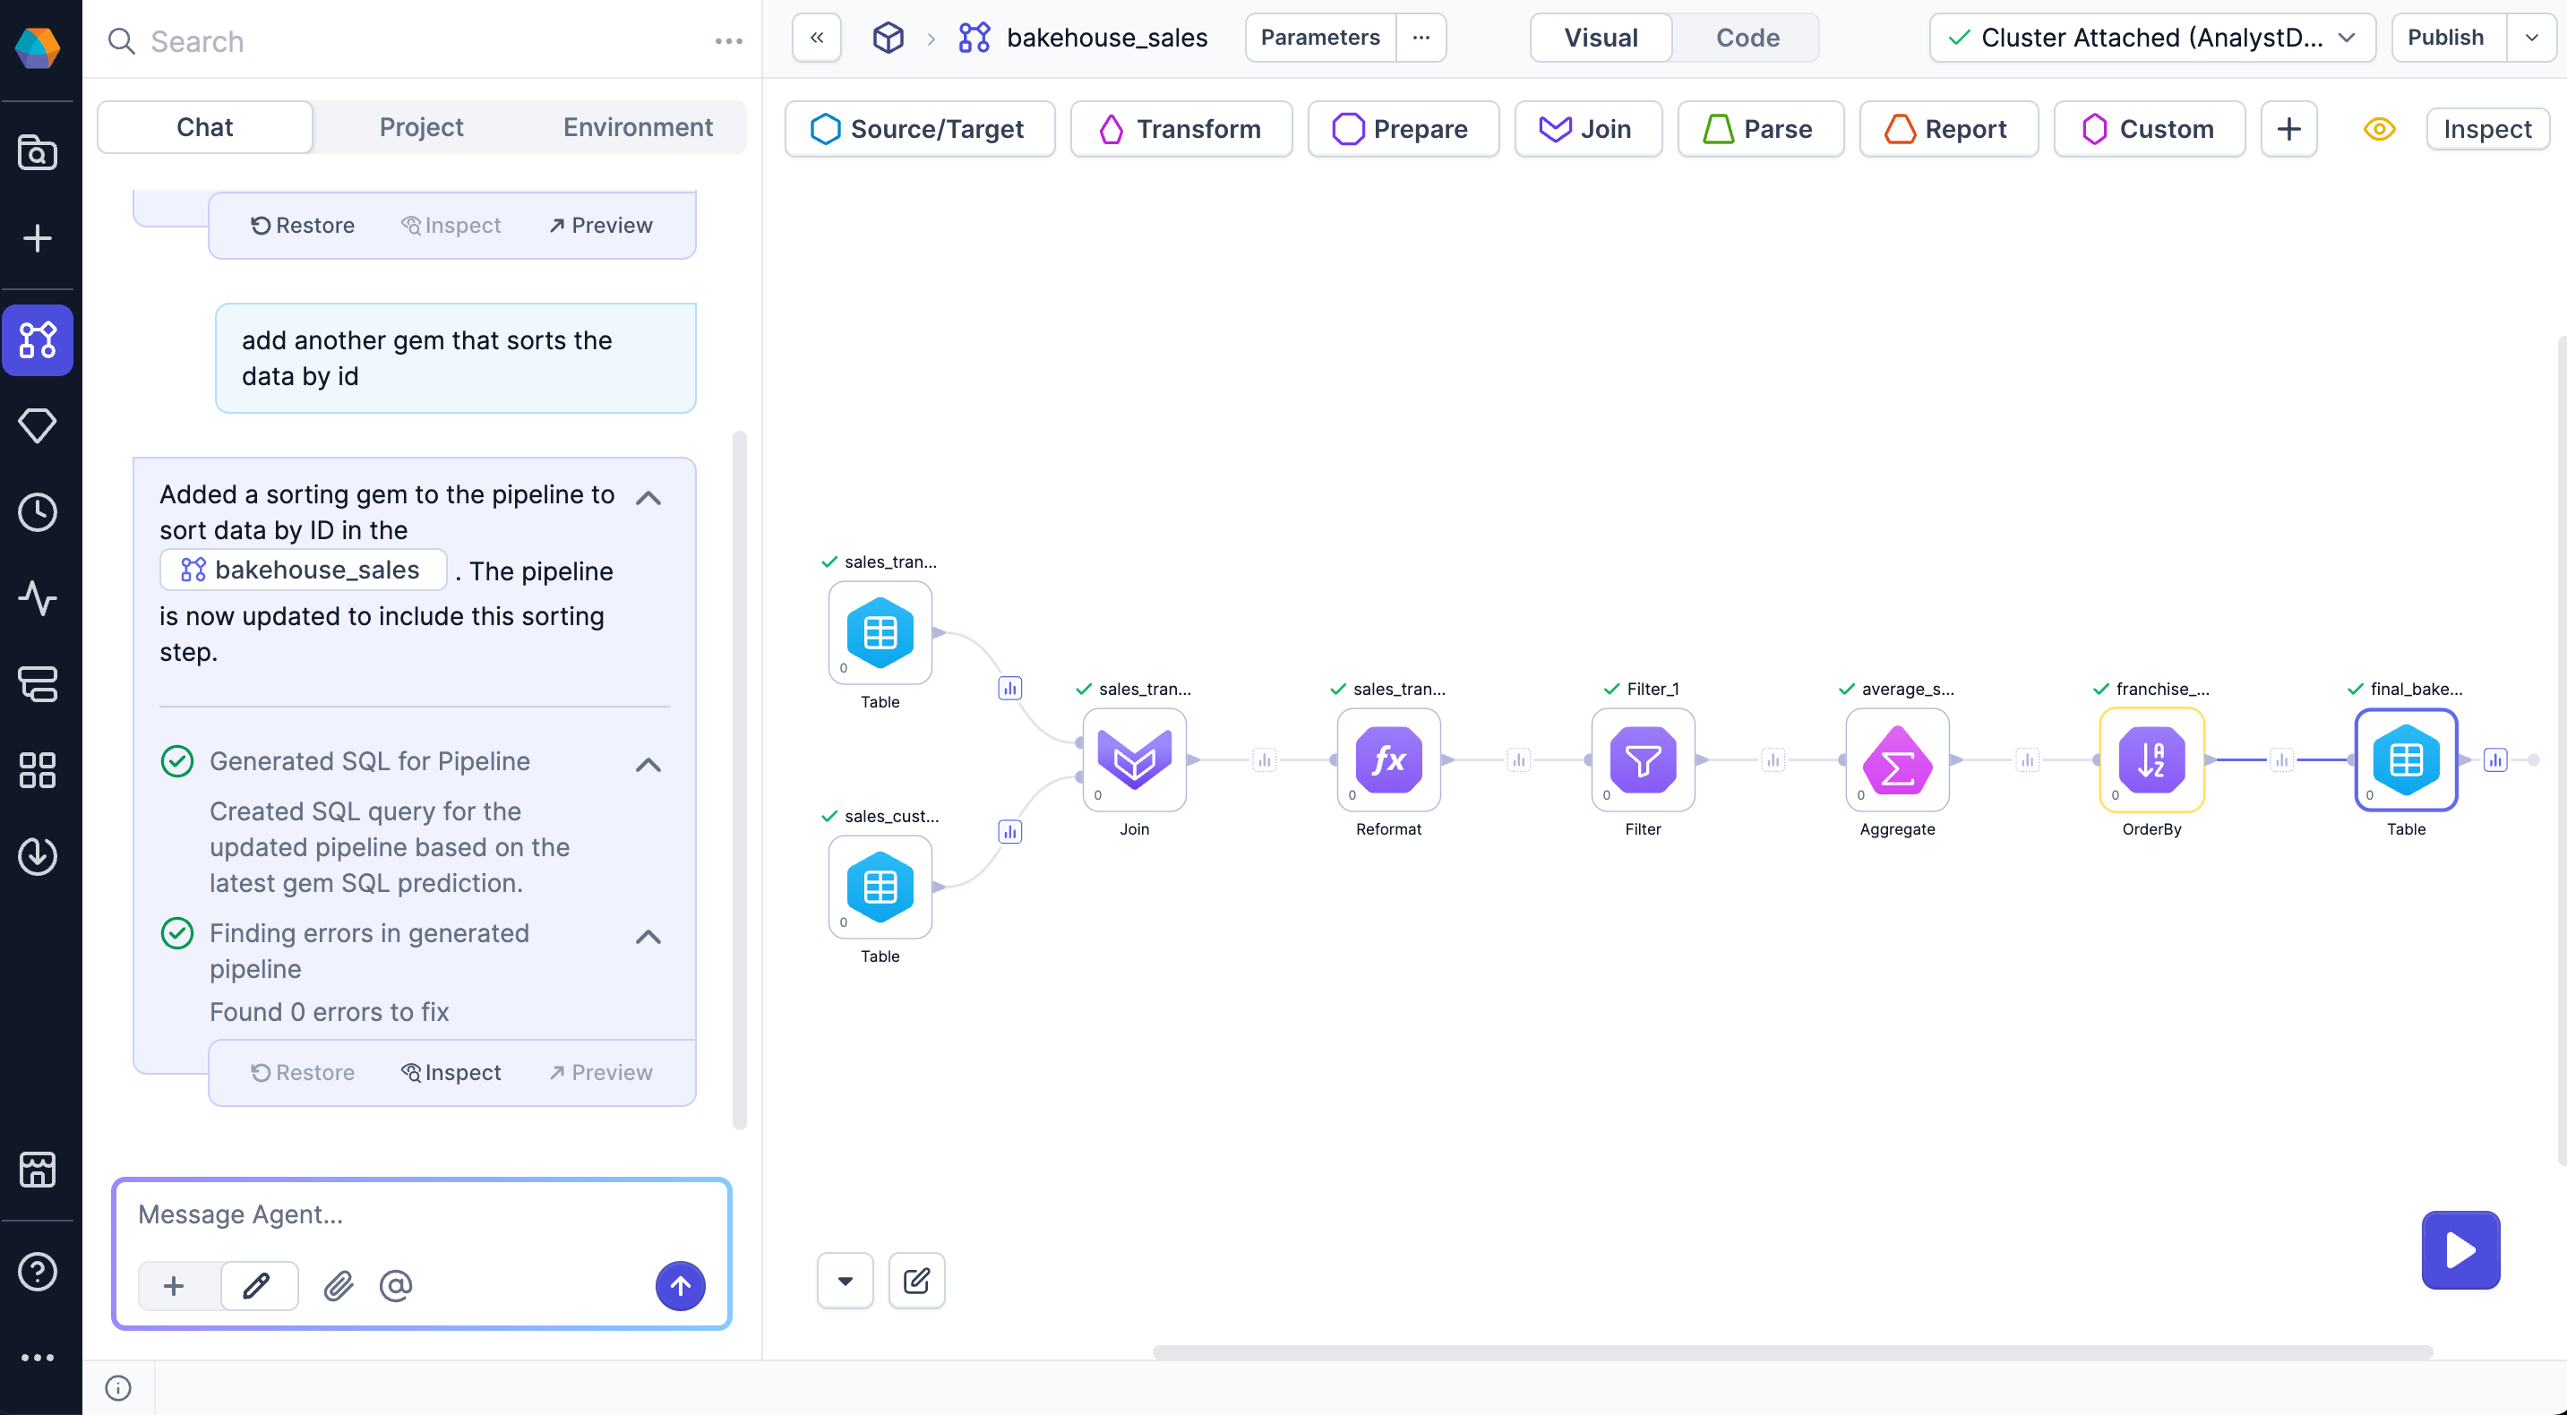Toggle the eye visibility icon in toolbar
The height and width of the screenshot is (1415, 2567).
coord(2379,129)
